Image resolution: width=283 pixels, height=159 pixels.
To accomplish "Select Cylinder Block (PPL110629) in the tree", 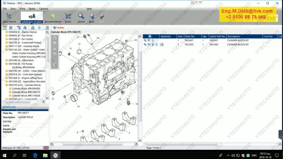I will click(x=26, y=96).
